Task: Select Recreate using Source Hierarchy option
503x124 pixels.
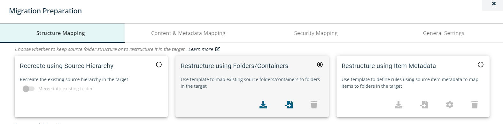Action: (159, 65)
